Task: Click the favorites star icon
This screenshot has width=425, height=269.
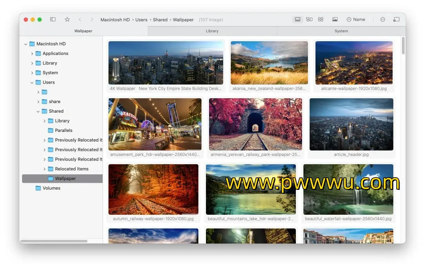Action: click(67, 20)
